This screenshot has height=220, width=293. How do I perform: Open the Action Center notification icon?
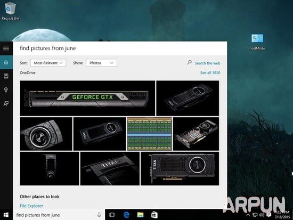(x=268, y=215)
